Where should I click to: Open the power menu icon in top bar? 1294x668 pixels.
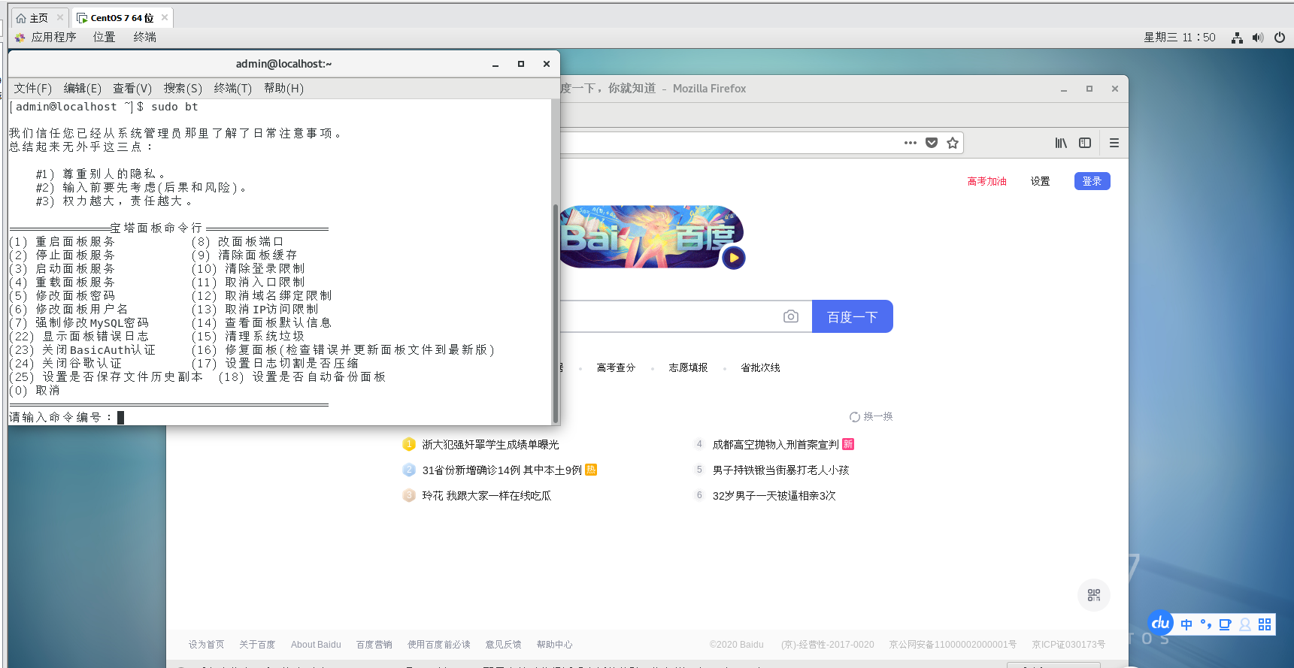1280,38
